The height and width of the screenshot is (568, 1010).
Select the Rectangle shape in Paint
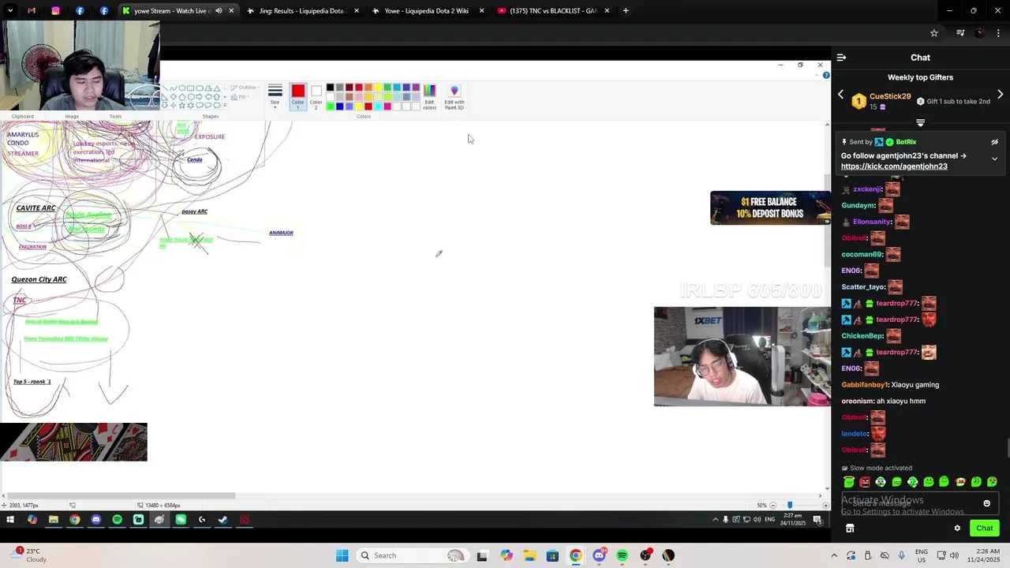pyautogui.click(x=191, y=88)
